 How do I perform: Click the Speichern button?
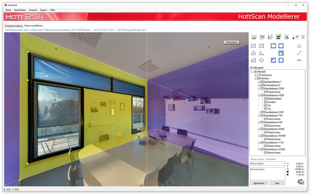259,183
